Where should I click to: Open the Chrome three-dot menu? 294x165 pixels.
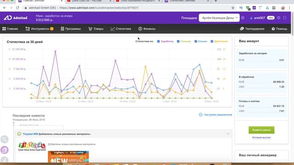(289, 8)
